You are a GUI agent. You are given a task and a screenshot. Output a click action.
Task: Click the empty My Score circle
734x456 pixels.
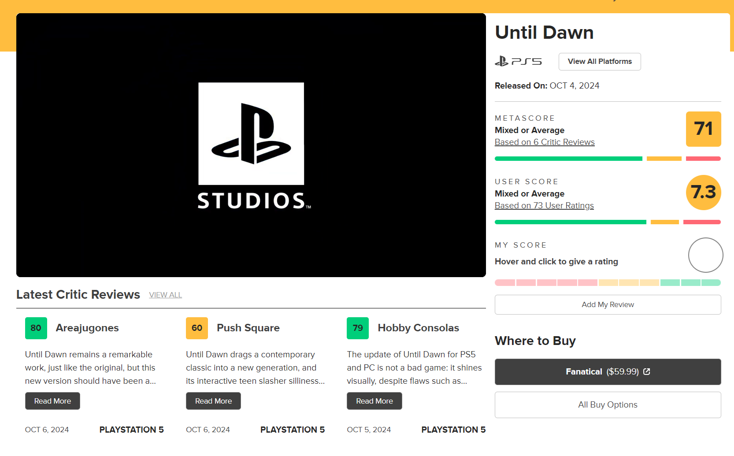[706, 255]
